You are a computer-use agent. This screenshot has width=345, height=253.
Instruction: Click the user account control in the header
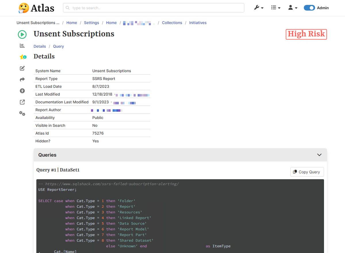[x=292, y=8]
